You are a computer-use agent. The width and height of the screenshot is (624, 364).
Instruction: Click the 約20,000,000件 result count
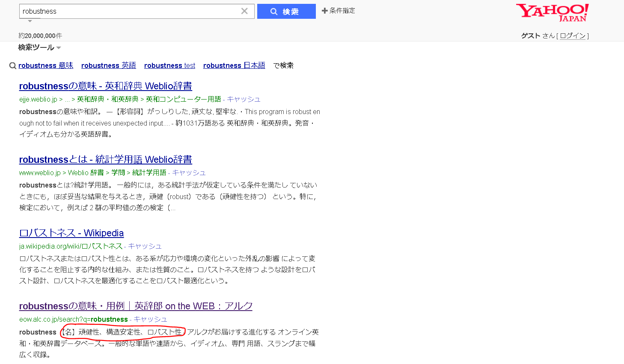click(x=40, y=36)
